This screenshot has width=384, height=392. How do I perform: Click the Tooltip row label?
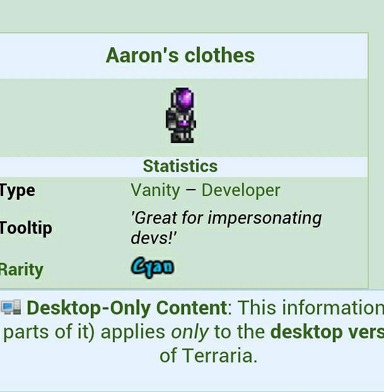click(x=26, y=228)
